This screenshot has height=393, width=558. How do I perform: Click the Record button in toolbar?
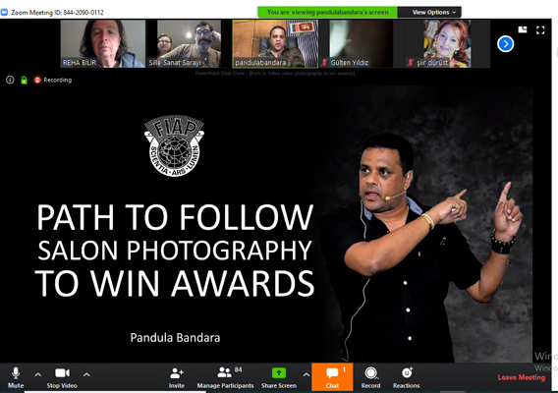coord(370,377)
